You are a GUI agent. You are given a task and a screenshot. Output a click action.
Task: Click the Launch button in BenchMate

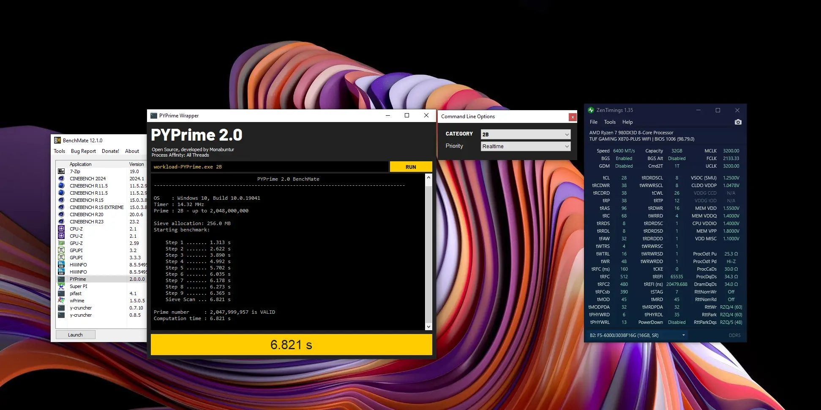click(75, 335)
